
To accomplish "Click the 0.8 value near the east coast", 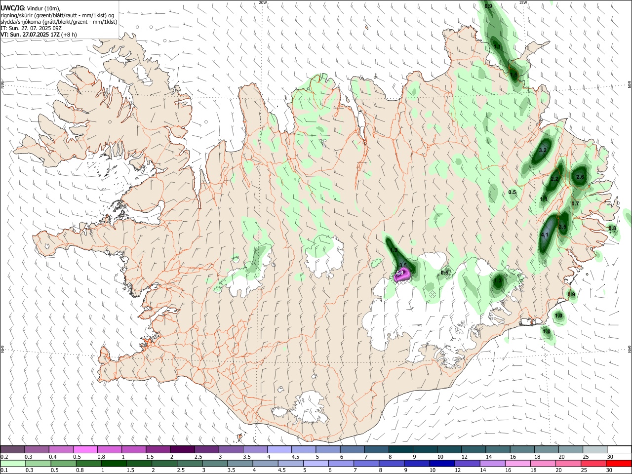I will 612,229.
